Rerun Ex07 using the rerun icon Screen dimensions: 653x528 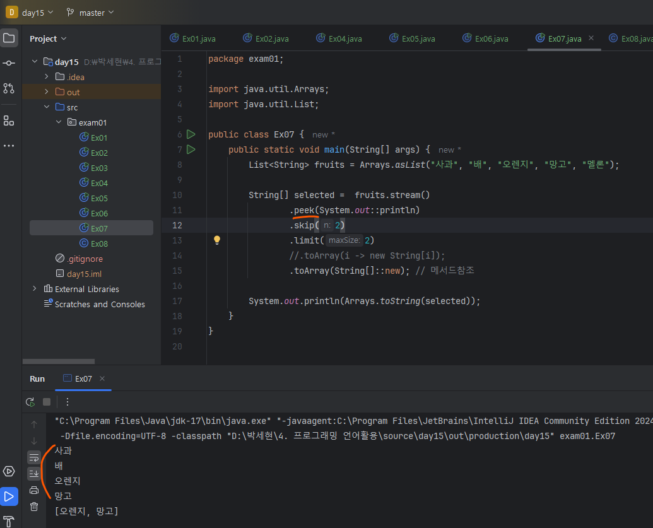click(x=30, y=402)
